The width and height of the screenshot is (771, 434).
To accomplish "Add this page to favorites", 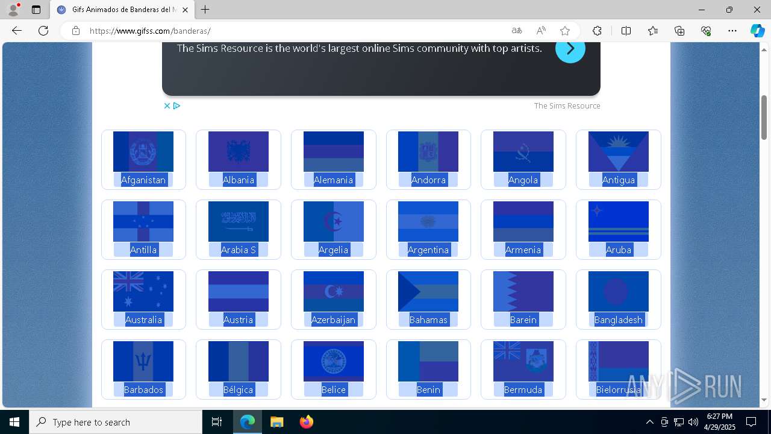I will click(565, 31).
